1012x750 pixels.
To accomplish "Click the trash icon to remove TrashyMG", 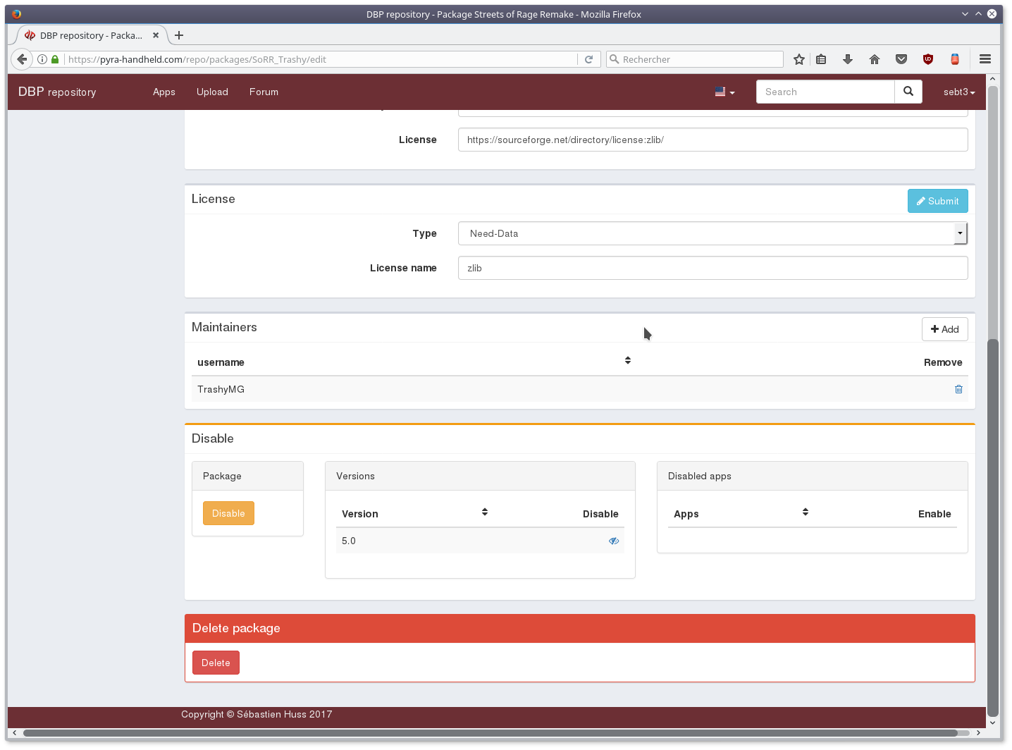I will tap(958, 389).
